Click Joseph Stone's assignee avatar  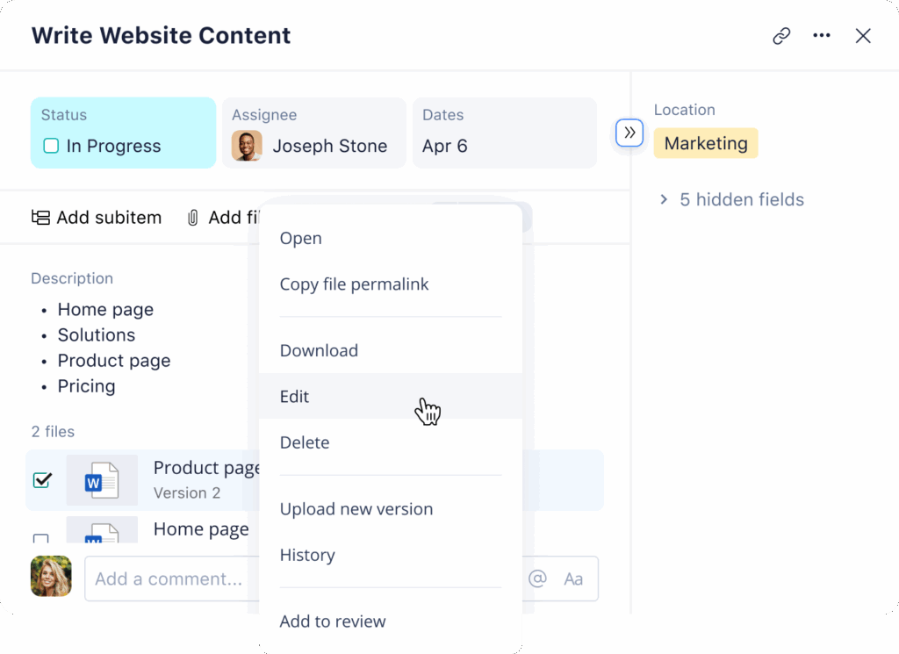(247, 146)
